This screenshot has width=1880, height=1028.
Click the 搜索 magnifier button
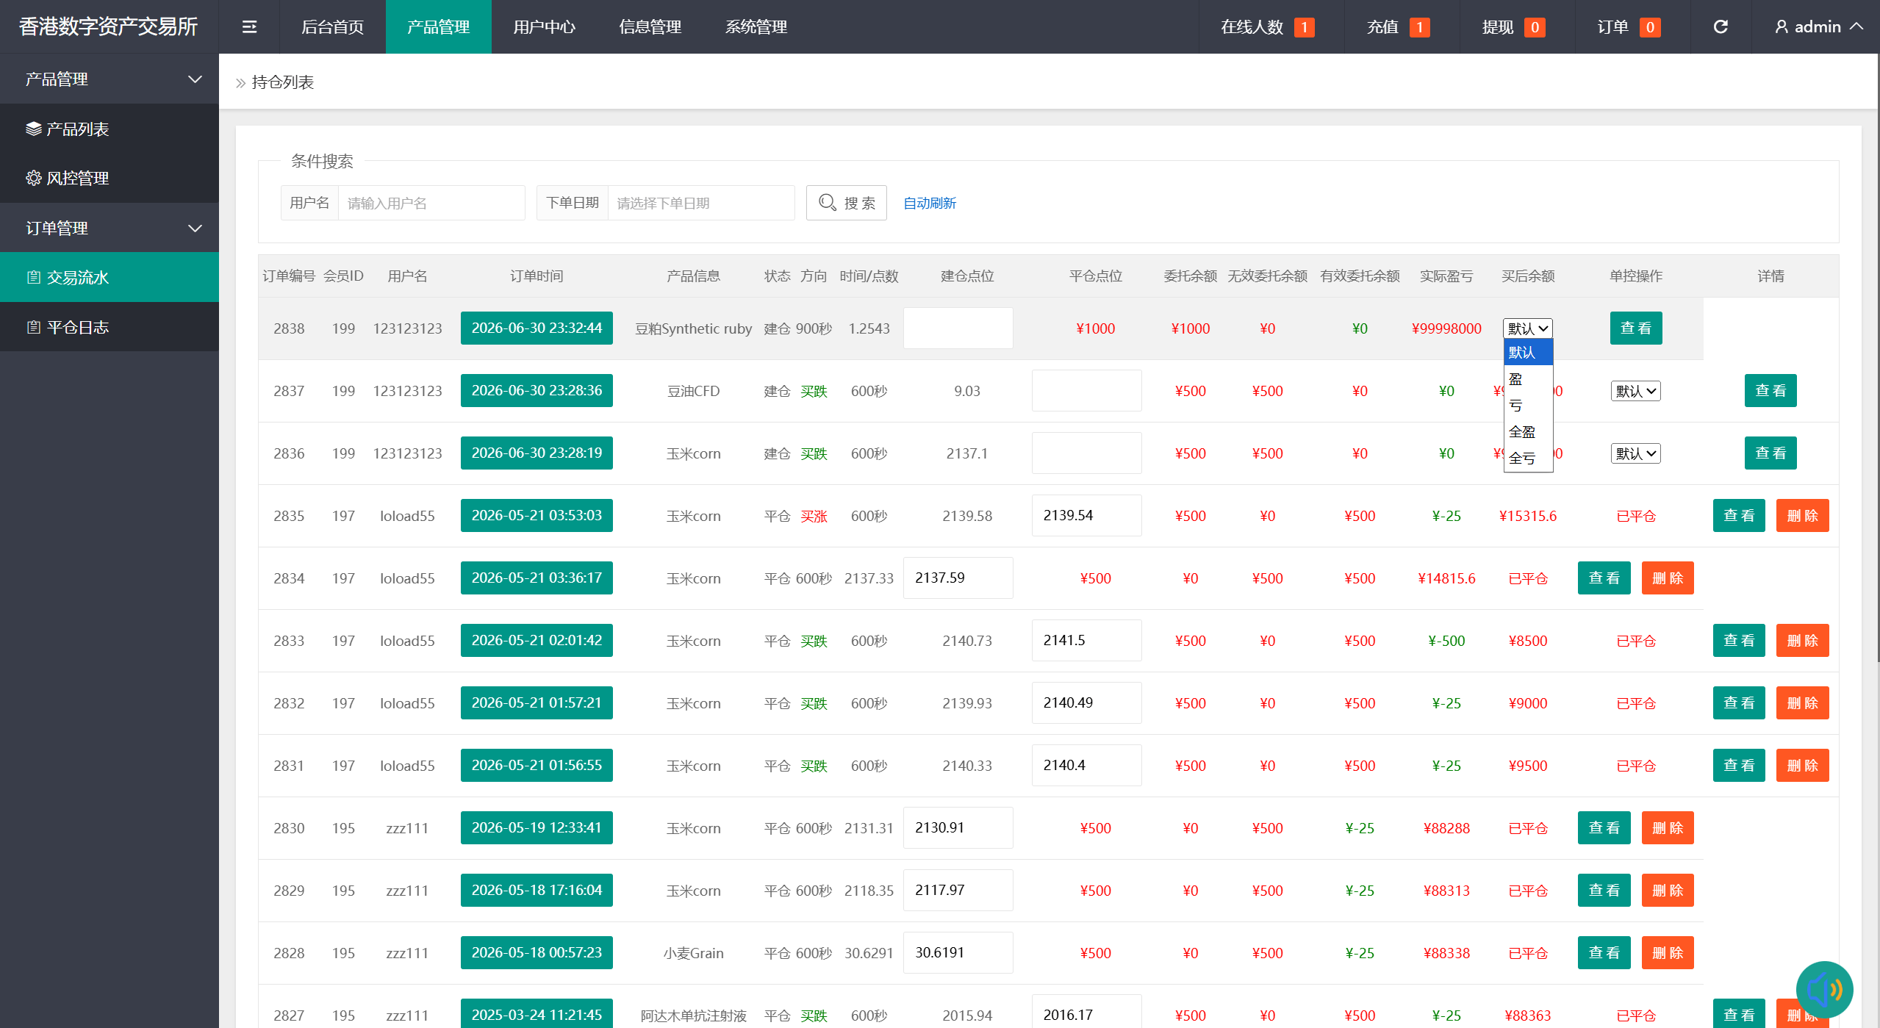[847, 203]
